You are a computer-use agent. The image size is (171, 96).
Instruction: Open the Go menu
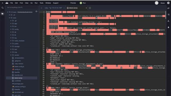32,3
